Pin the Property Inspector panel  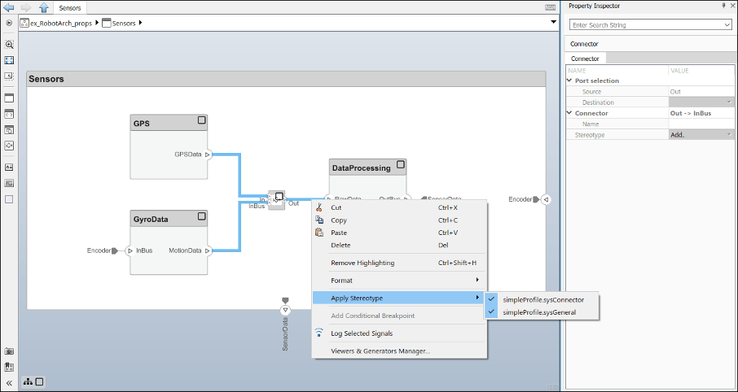(724, 6)
